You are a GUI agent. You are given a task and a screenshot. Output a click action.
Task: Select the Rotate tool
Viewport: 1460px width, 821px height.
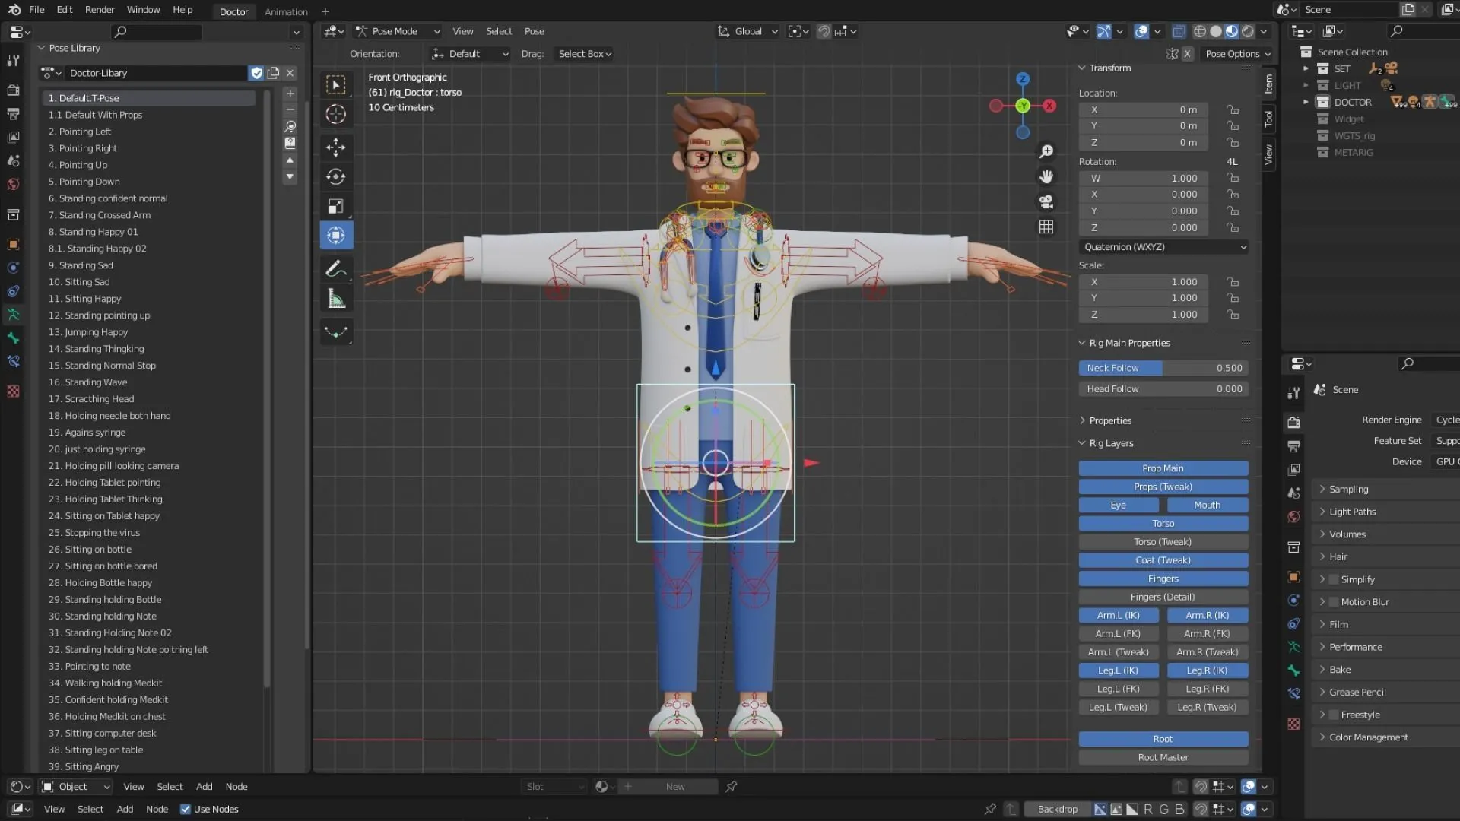click(336, 177)
